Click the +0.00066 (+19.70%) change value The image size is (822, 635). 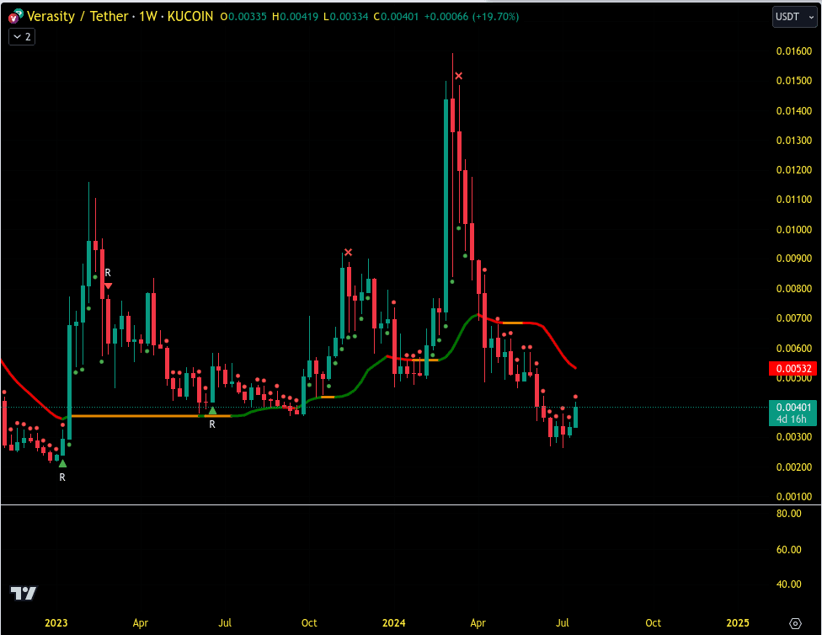472,17
